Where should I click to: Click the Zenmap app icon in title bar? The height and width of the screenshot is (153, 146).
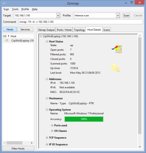(4, 3)
